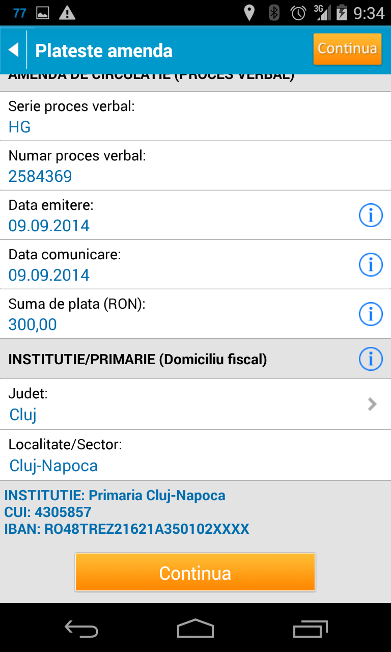The image size is (391, 652).
Task: Open info for Data emitere
Action: coord(371,216)
